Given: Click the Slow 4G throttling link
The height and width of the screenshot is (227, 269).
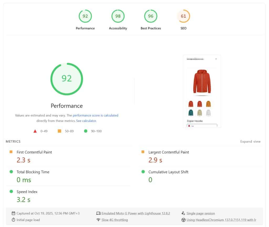Looking at the screenshot, I should point(115,220).
